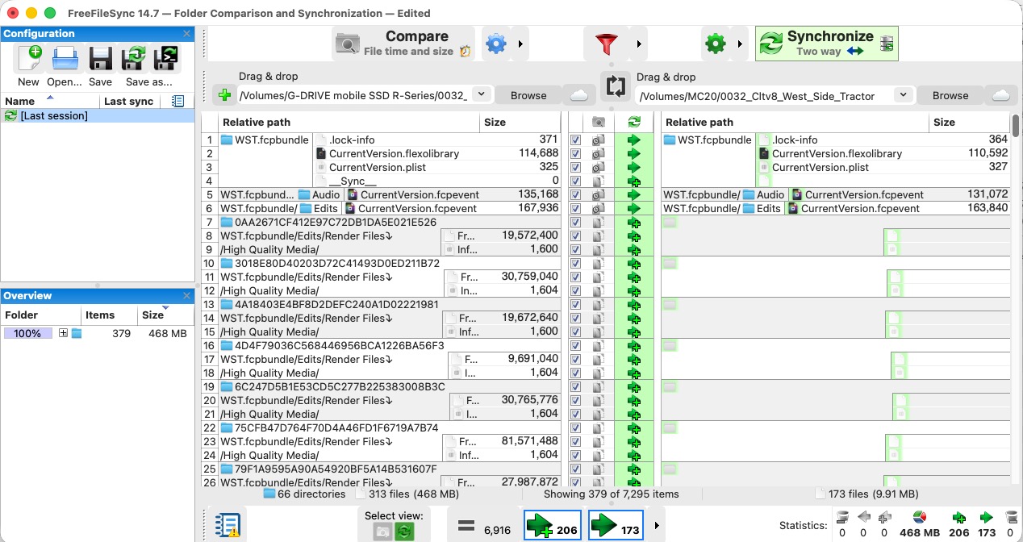This screenshot has height=542, width=1023.
Task: Click the sync arrow icon in row 1
Action: (634, 140)
